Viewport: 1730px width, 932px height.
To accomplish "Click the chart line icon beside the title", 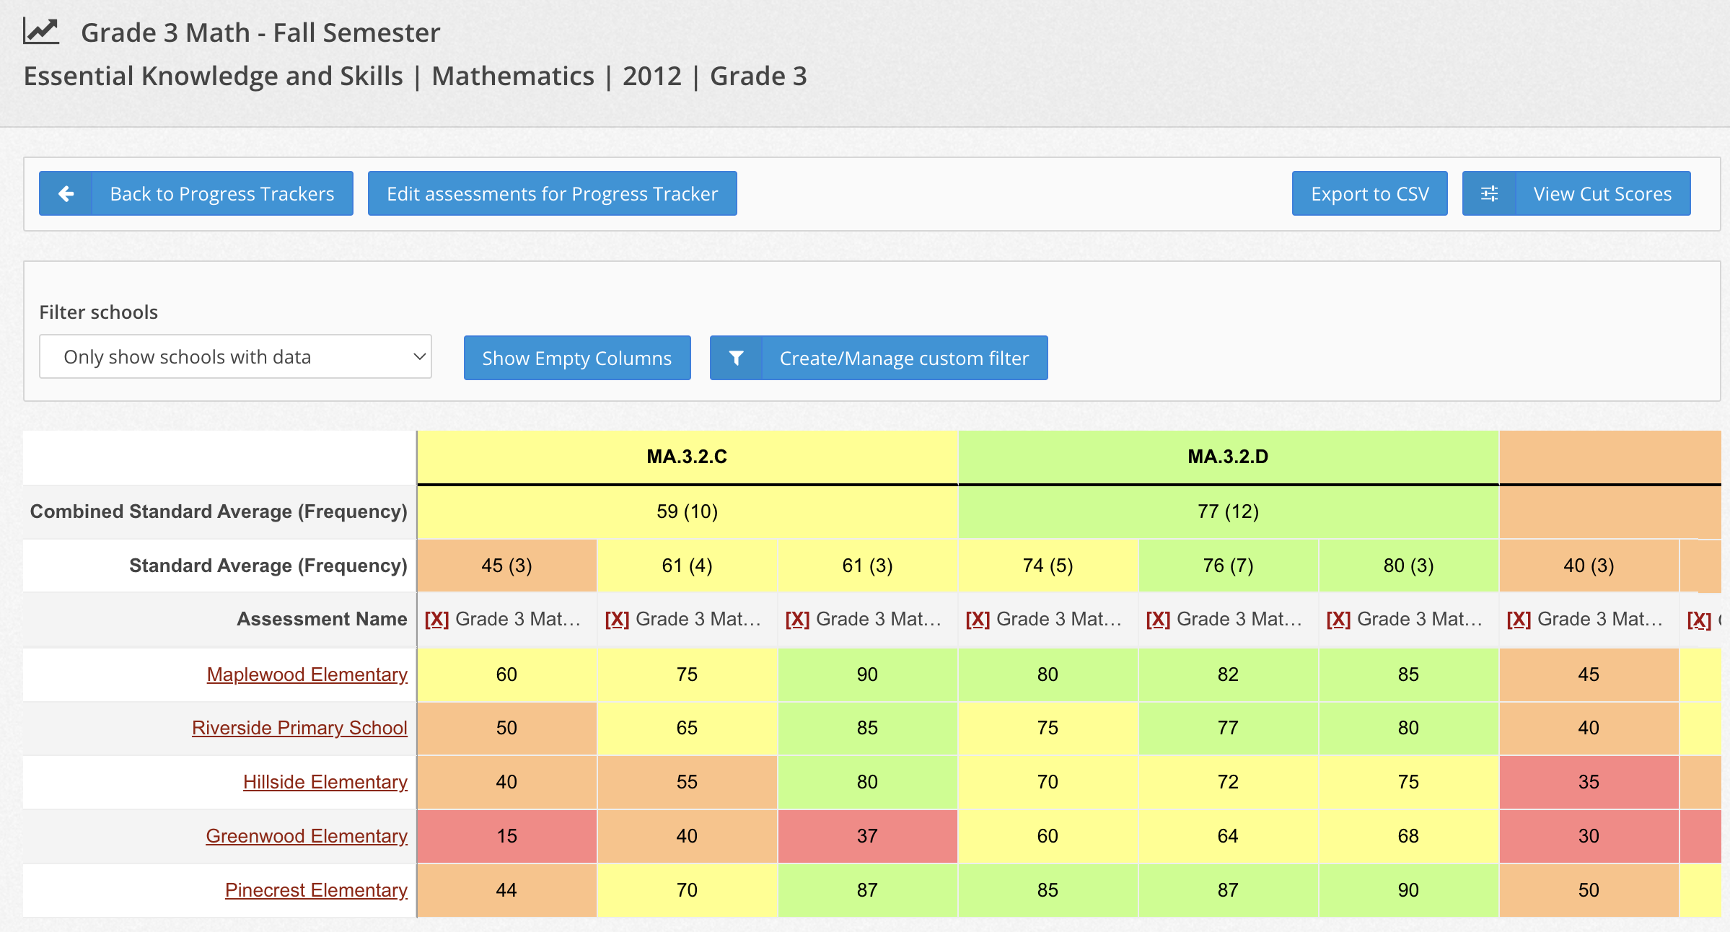I will (41, 31).
